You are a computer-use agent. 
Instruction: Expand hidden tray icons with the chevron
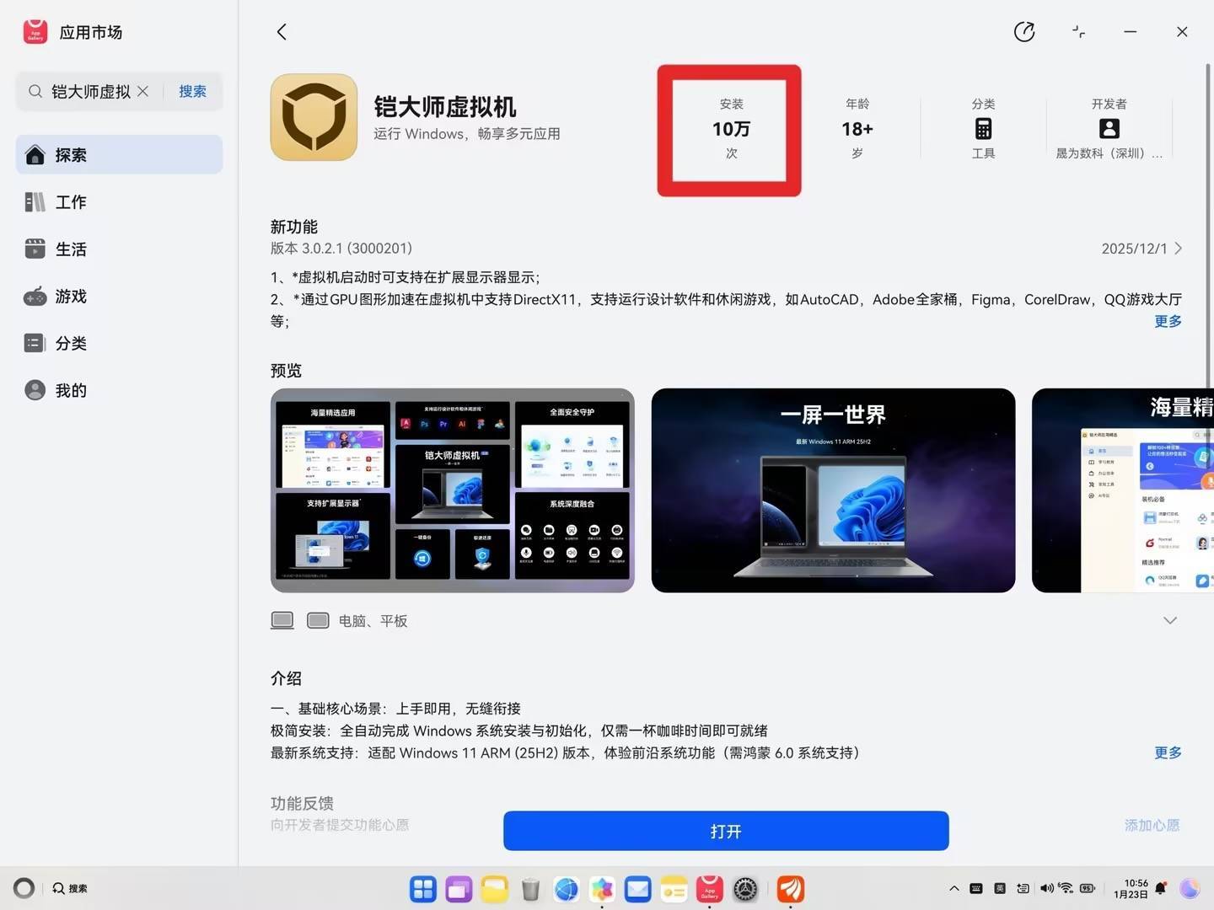953,888
